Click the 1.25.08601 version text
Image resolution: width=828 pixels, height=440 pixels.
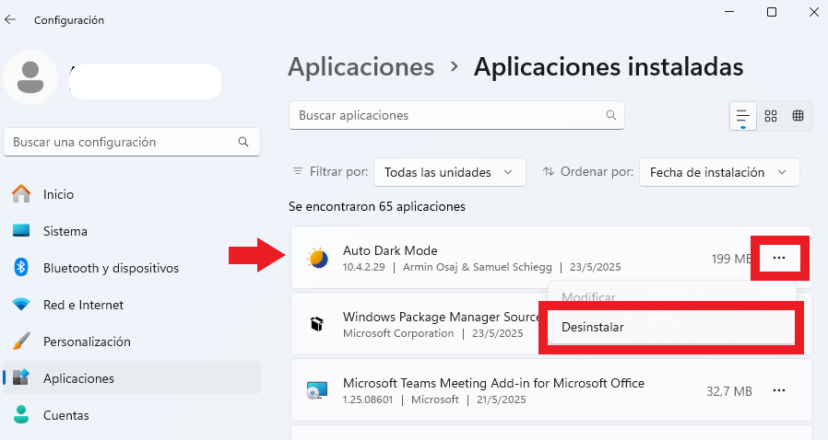click(368, 399)
